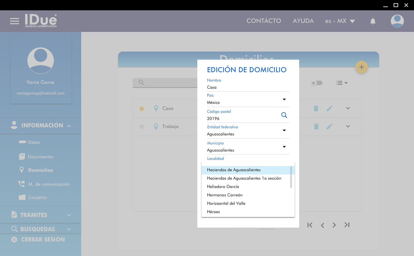
Task: Click the CONTÁCTO link
Action: [x=264, y=21]
